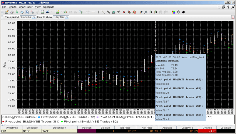This screenshot has width=236, height=134.
Task: Open the File menu
Action: tap(4, 7)
